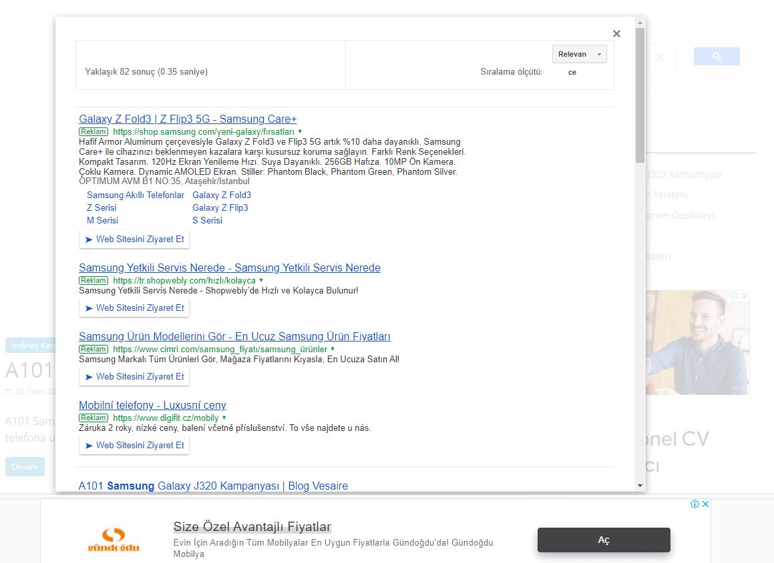This screenshot has width=774, height=563.
Task: Open Samsung Yetkili Servis Nerede ad title
Action: pyautogui.click(x=230, y=267)
